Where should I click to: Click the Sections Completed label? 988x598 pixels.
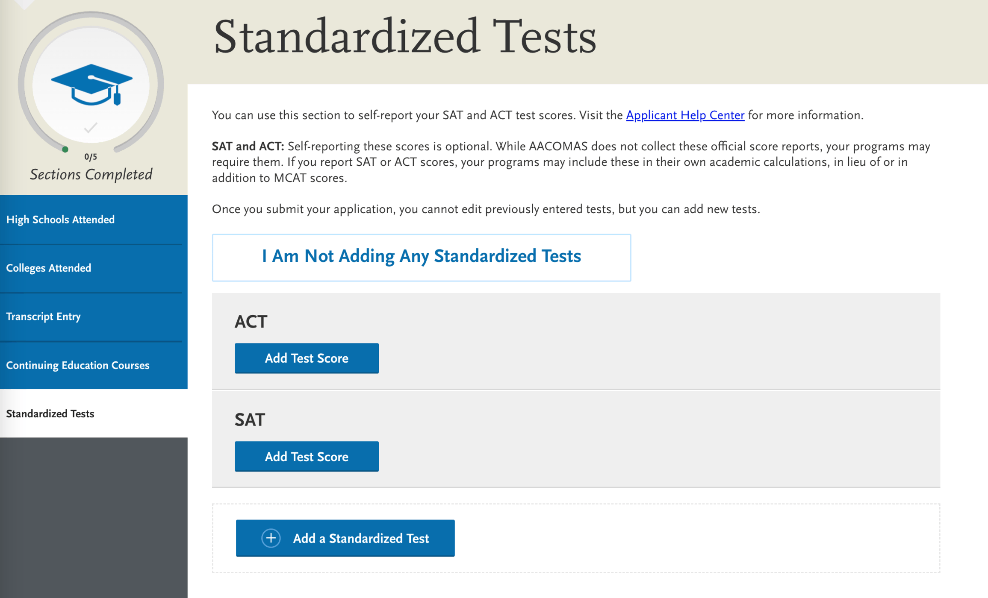coord(91,174)
